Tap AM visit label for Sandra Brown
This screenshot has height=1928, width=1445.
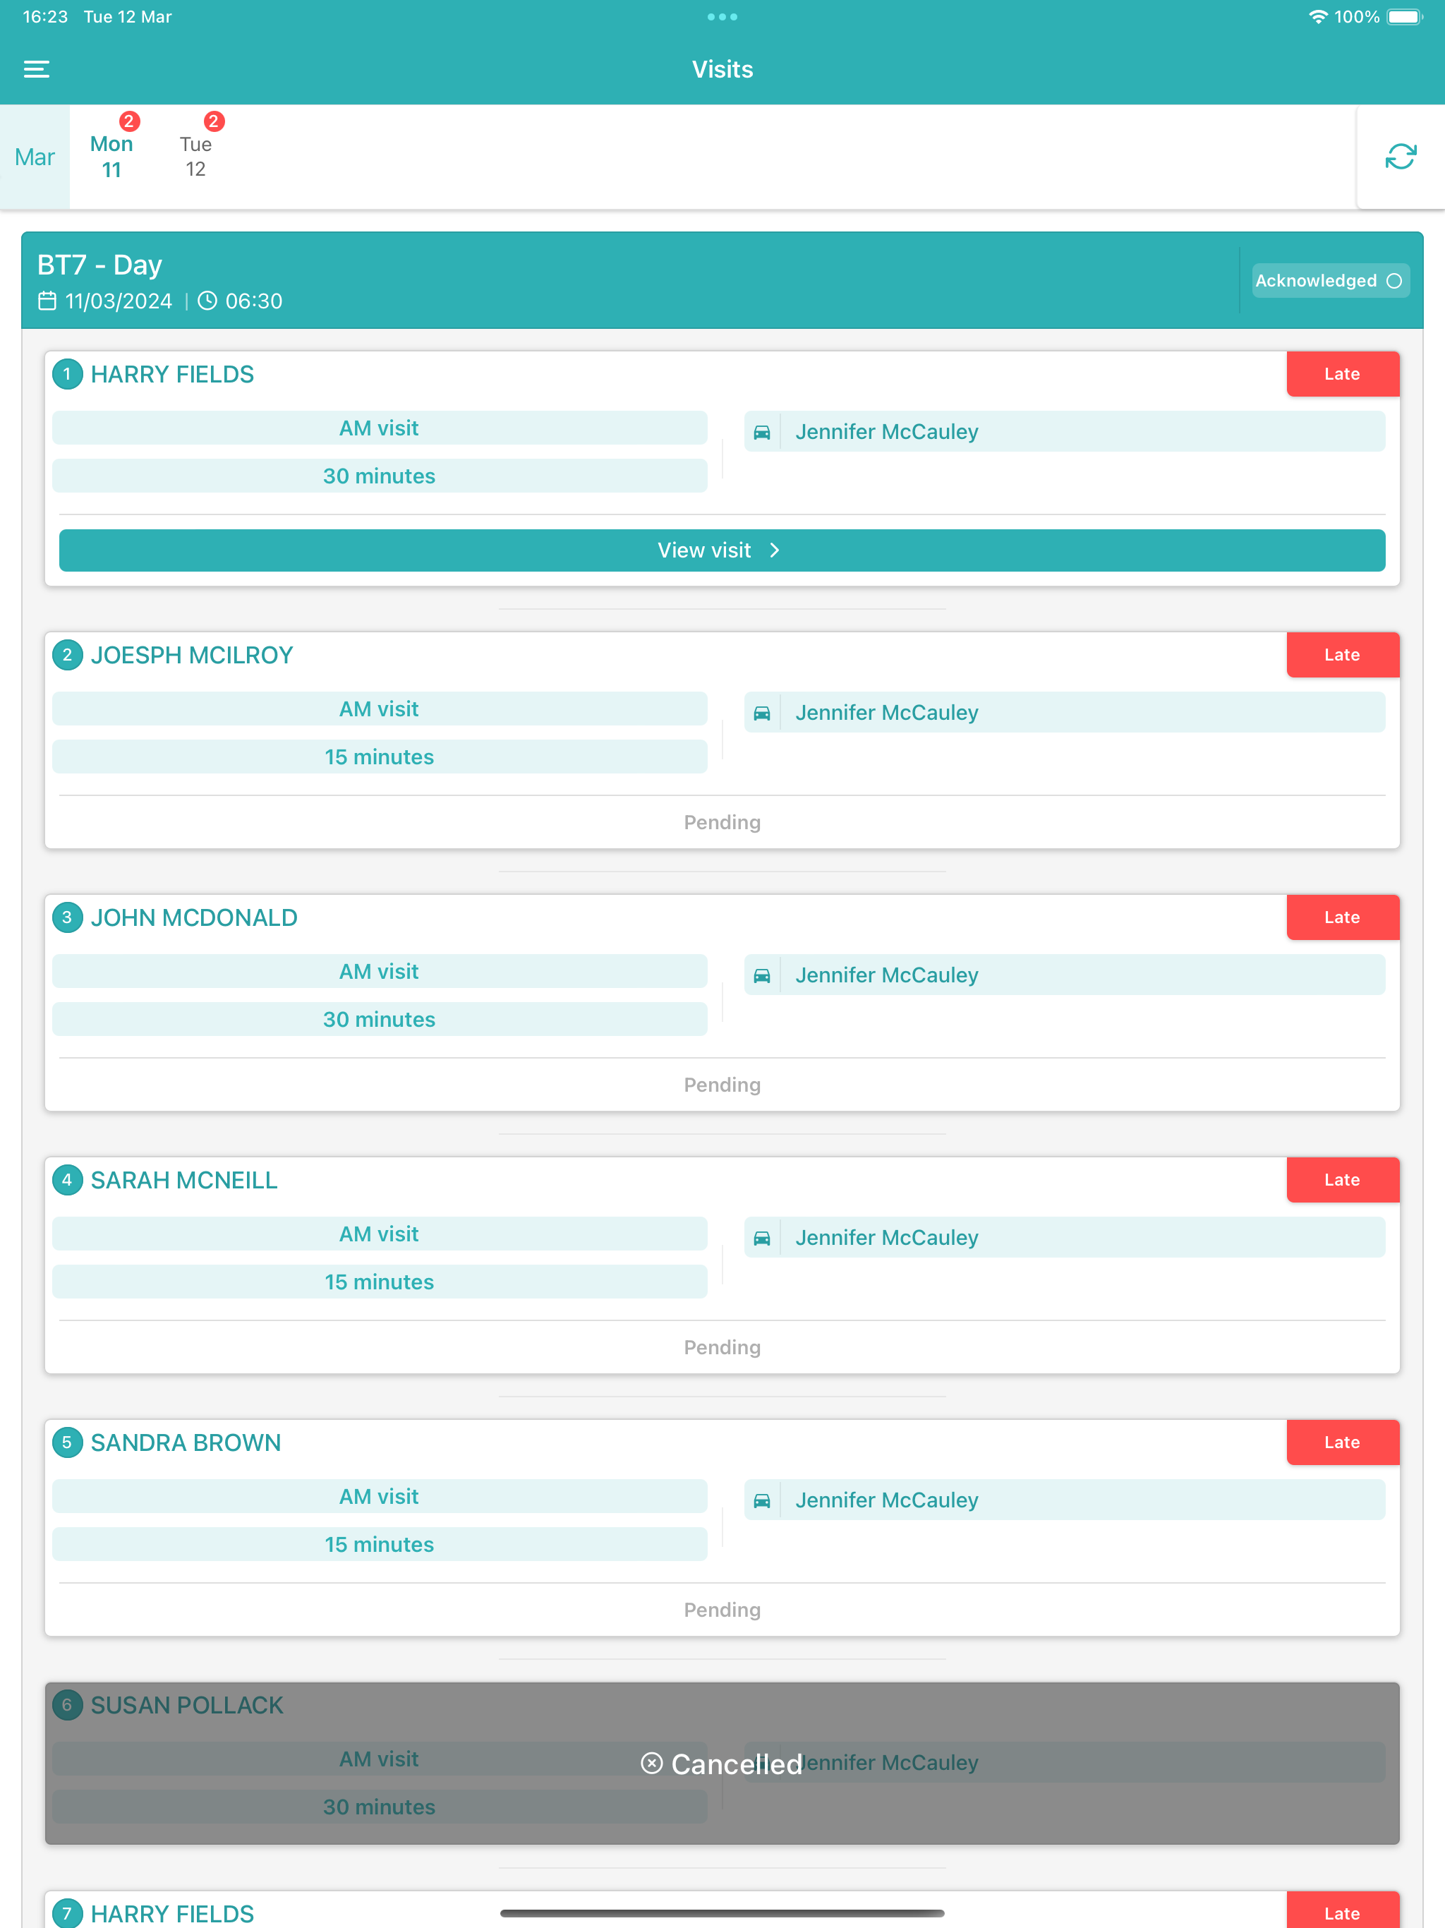click(379, 1495)
